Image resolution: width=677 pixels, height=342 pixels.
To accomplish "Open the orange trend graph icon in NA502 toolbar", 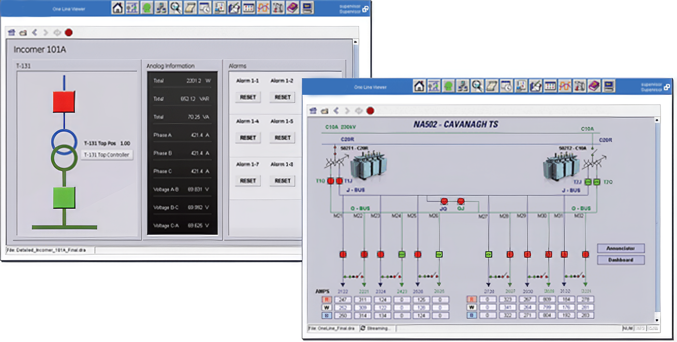I will click(x=565, y=85).
